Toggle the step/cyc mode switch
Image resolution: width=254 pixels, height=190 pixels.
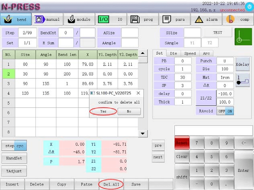[x=14, y=145]
